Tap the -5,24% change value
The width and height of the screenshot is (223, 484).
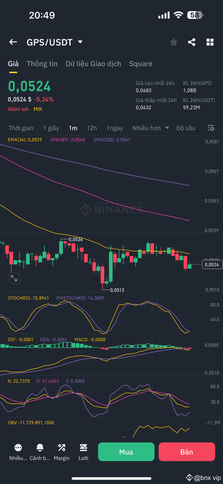(44, 99)
